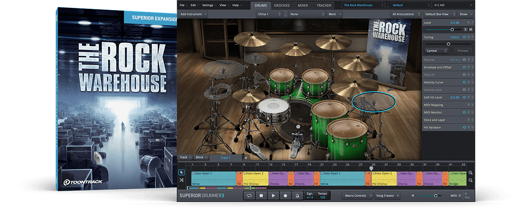
Task: Switch to the Grooves tab
Action: [x=282, y=5]
